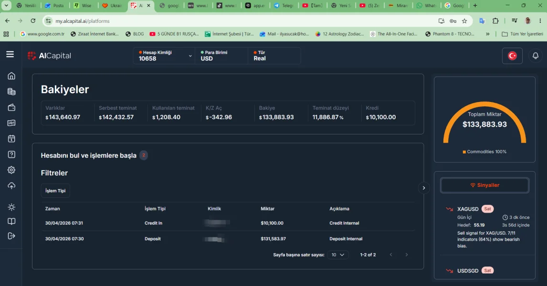The height and width of the screenshot is (286, 547).
Task: Click the orange Toplam Miktar gauge
Action: (484, 122)
